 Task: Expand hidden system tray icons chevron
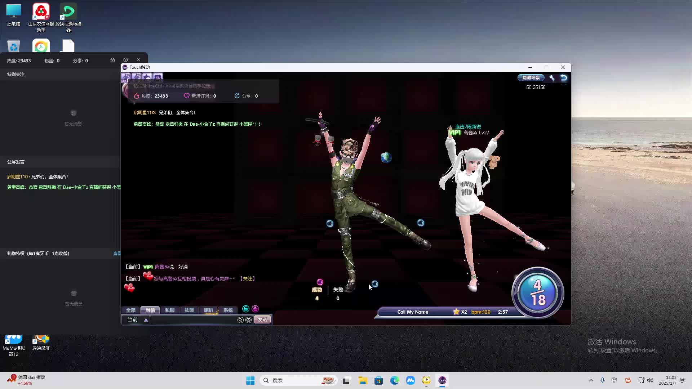coord(591,380)
